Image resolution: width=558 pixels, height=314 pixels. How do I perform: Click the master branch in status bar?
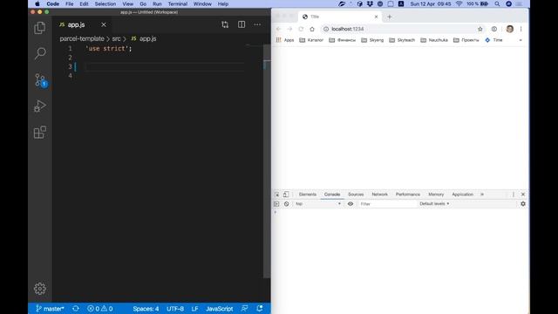pyautogui.click(x=50, y=309)
